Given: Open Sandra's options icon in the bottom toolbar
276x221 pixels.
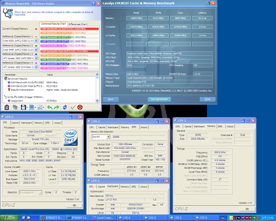Looking at the screenshot, I should (x=7, y=107).
